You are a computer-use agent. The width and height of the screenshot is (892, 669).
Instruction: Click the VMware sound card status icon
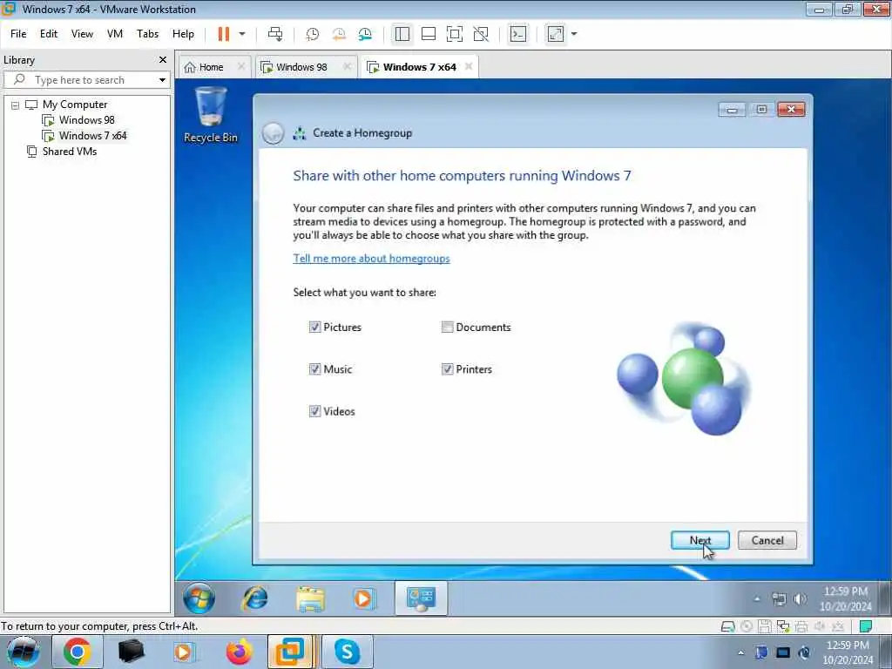click(x=820, y=627)
